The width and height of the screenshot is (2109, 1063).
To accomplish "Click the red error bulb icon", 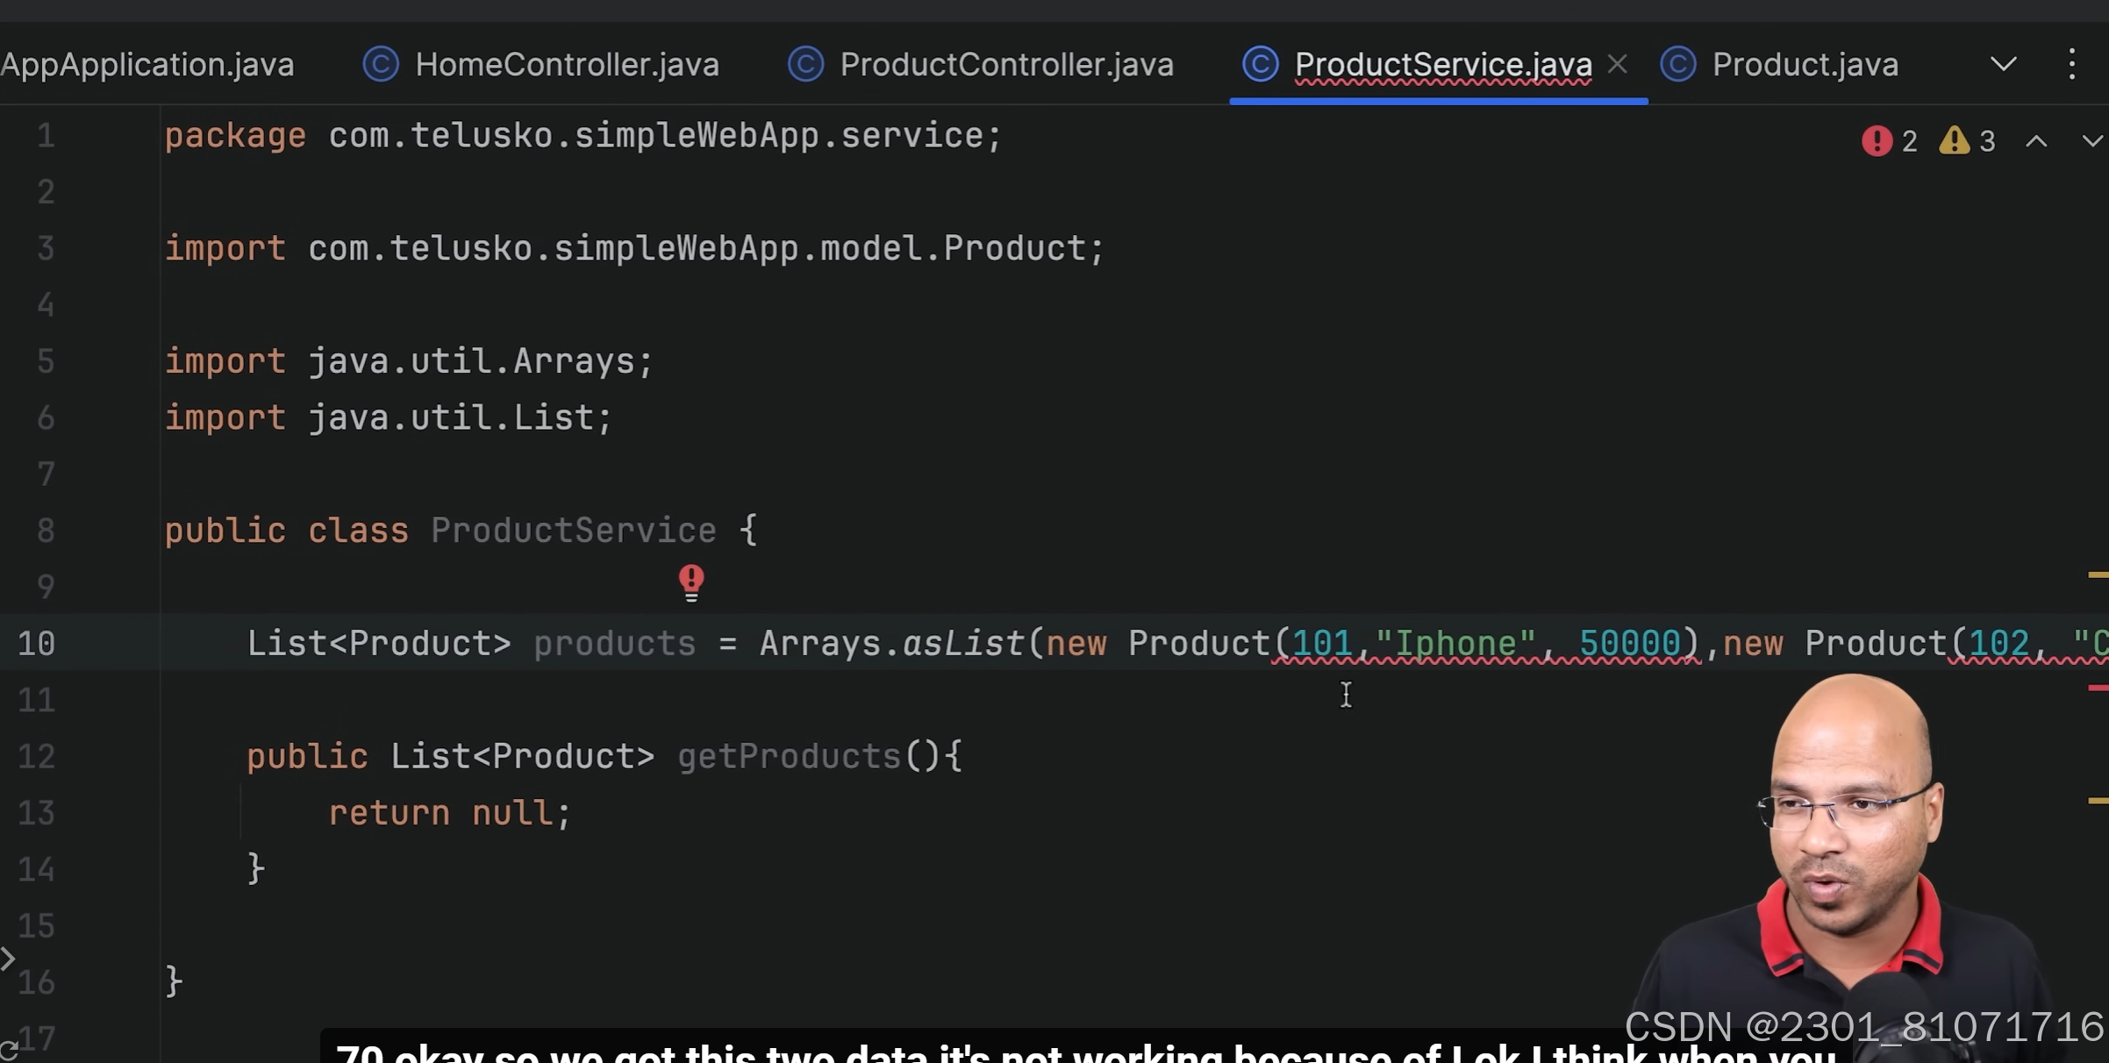I will point(691,581).
